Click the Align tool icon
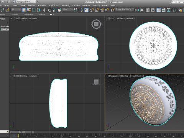 click(142, 10)
